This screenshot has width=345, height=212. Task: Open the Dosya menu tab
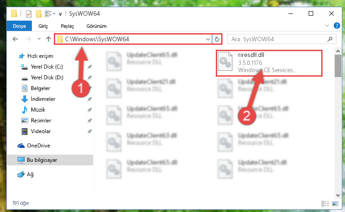[19, 26]
